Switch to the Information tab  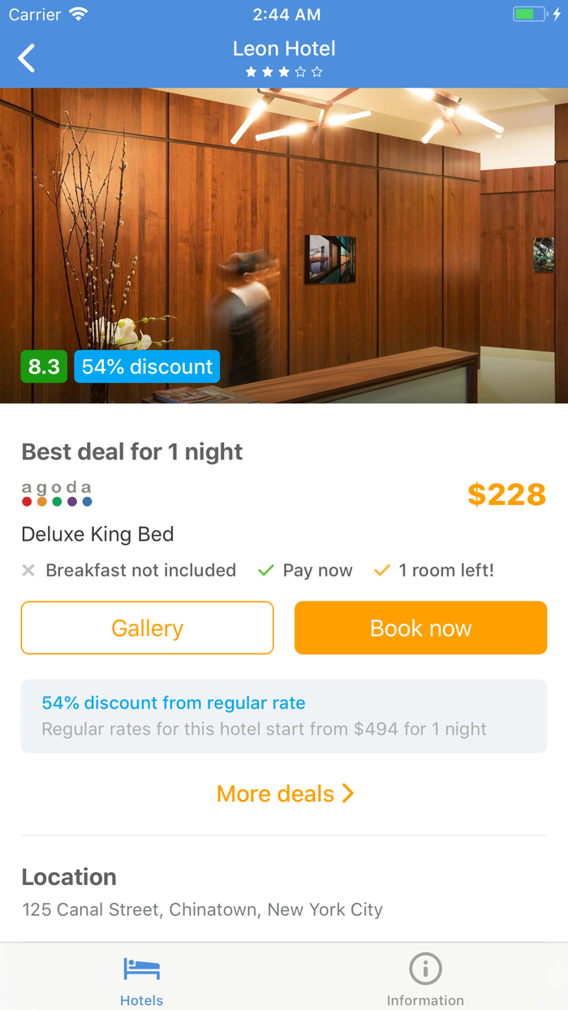425,978
